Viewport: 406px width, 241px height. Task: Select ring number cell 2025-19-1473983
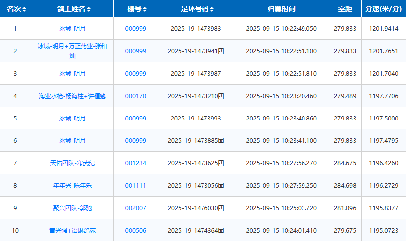[x=196, y=29]
